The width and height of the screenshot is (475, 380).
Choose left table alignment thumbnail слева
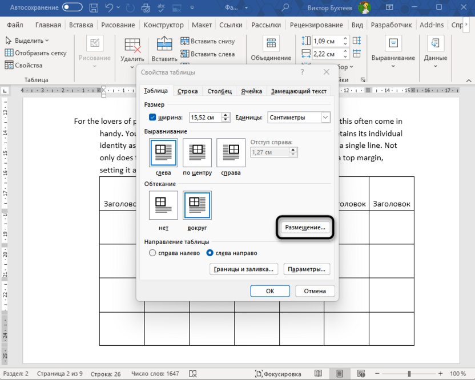pos(163,152)
